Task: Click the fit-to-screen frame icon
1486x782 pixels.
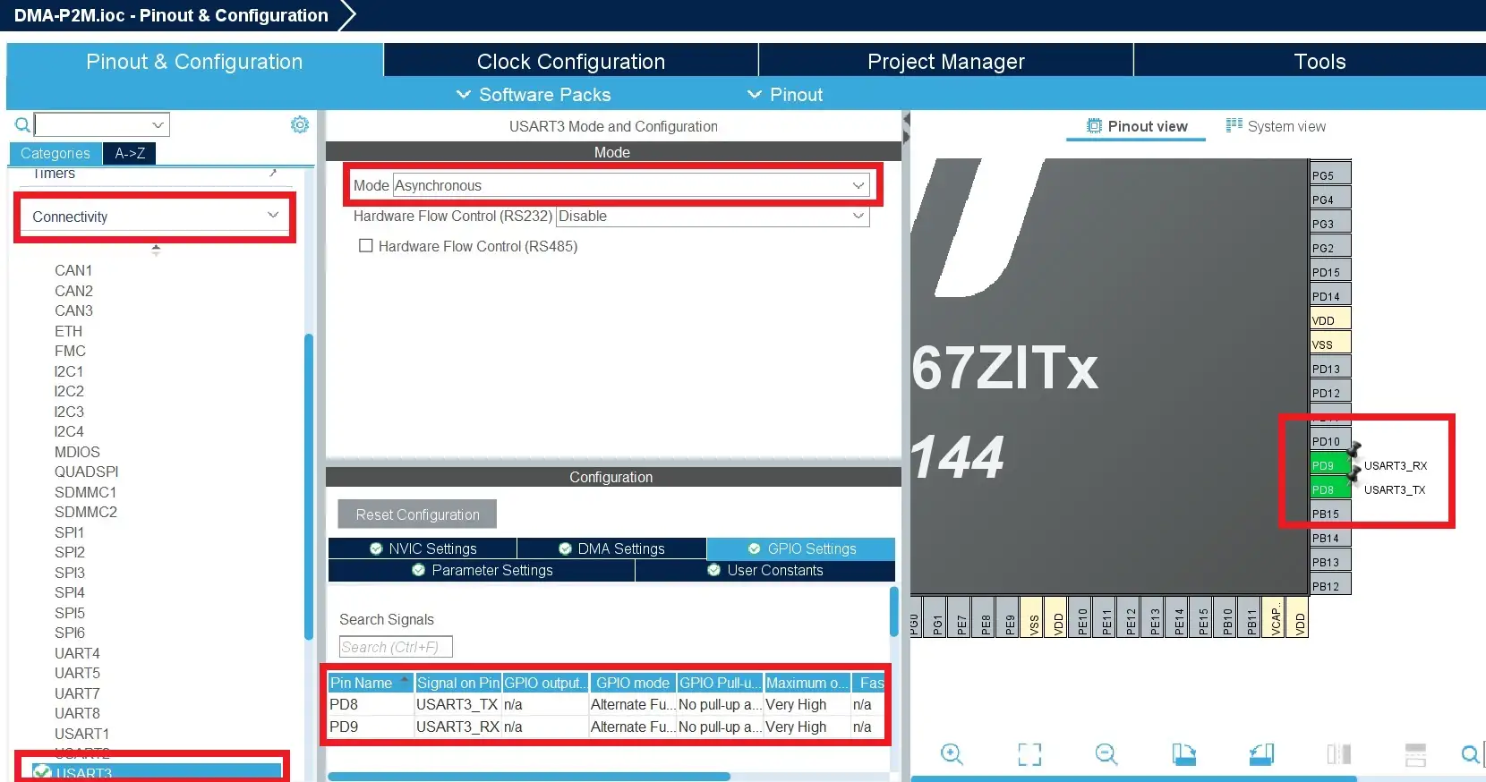Action: coord(1029,754)
